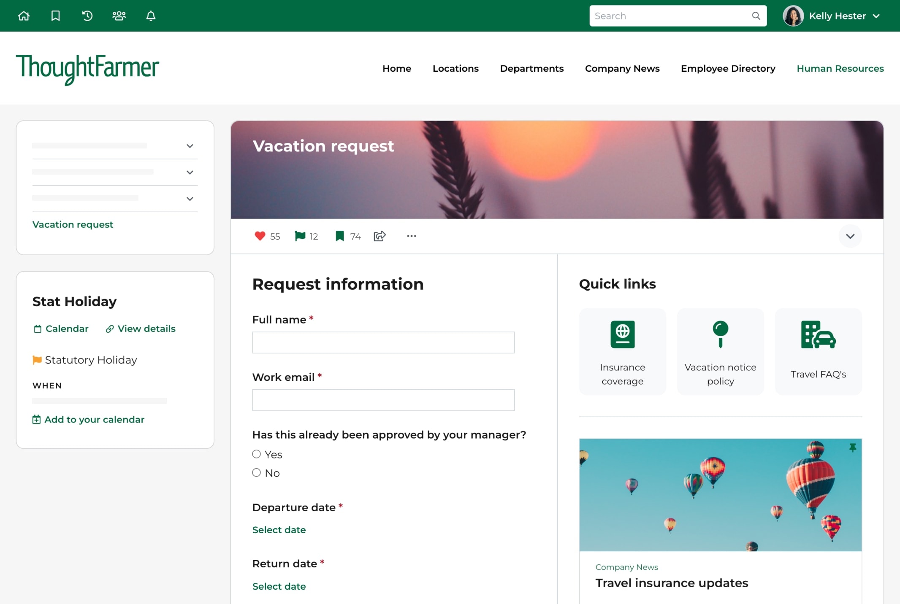Open bookmarks from the top toolbar
This screenshot has width=900, height=604.
click(55, 16)
